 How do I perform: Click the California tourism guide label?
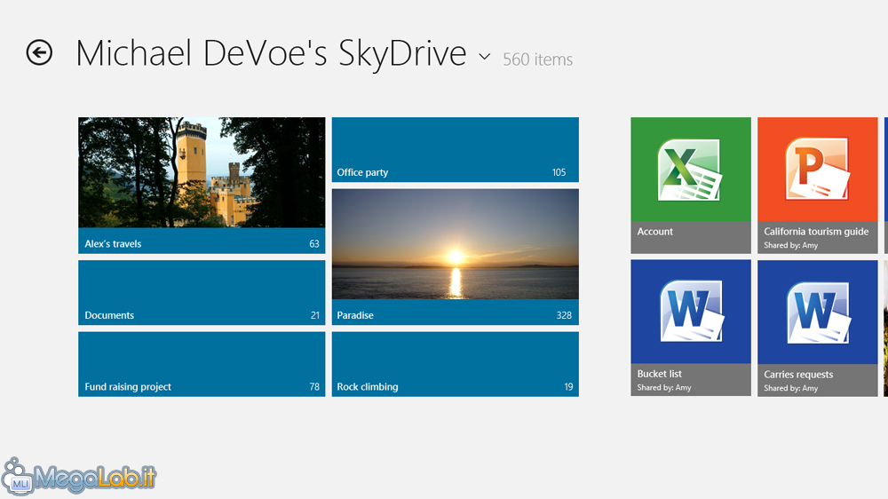point(816,232)
